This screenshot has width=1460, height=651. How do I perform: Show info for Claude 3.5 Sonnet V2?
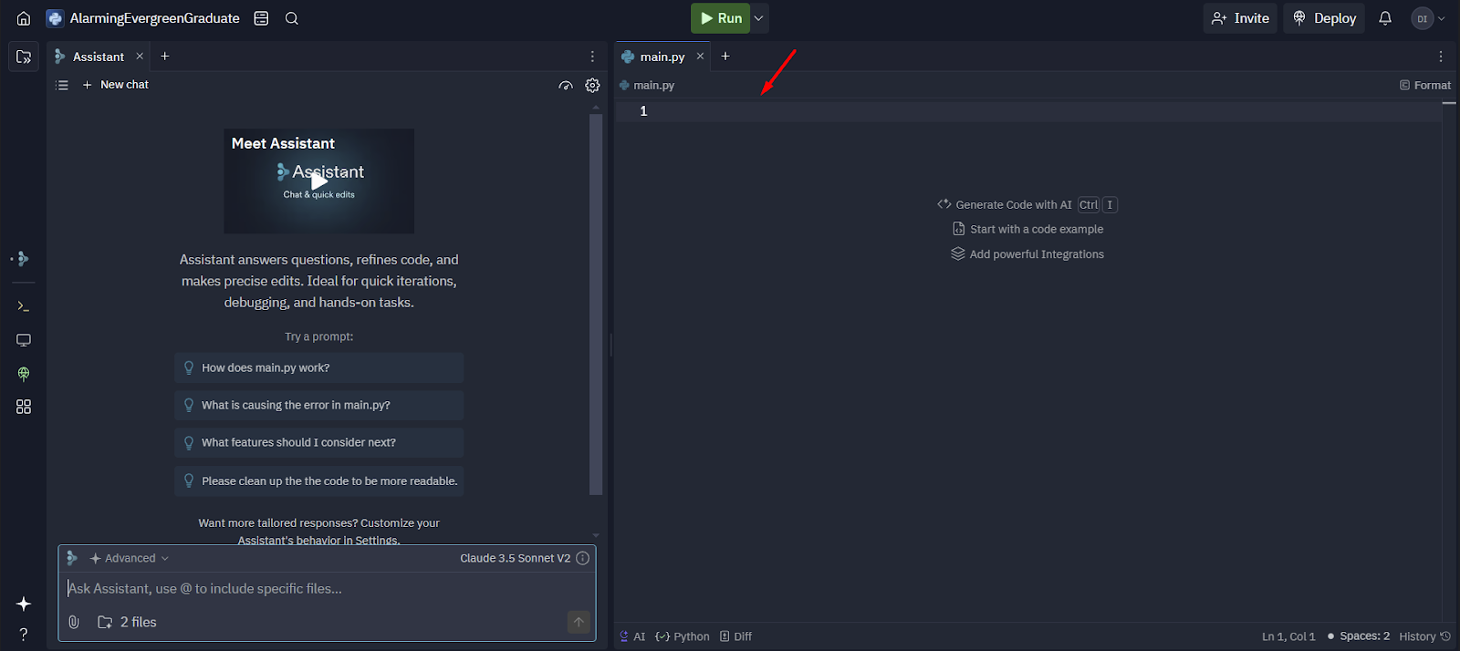pos(582,558)
